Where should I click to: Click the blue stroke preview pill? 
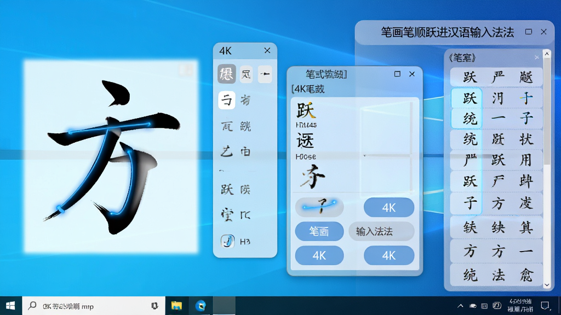[x=319, y=207]
